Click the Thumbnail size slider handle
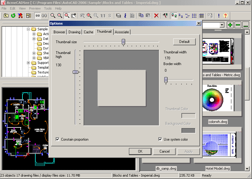Image resolution: width=252 pixels, height=179 pixels. click(123, 42)
